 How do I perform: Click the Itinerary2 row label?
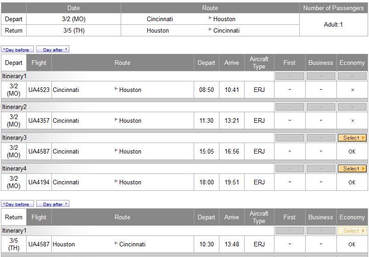[x=14, y=107]
